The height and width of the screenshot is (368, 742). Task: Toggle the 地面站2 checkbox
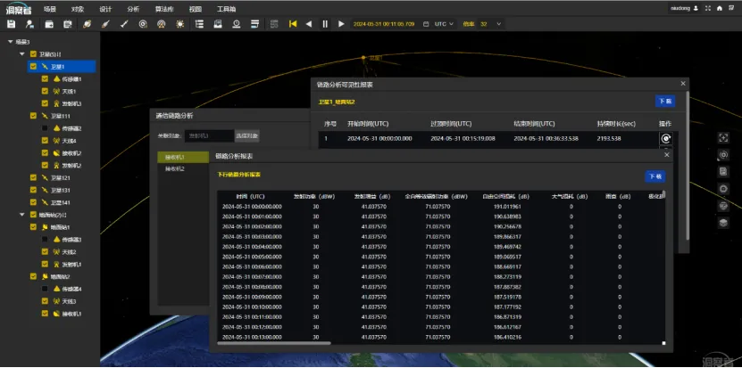(x=33, y=276)
